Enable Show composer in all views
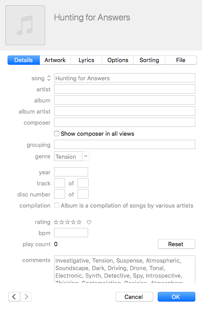 click(57, 133)
